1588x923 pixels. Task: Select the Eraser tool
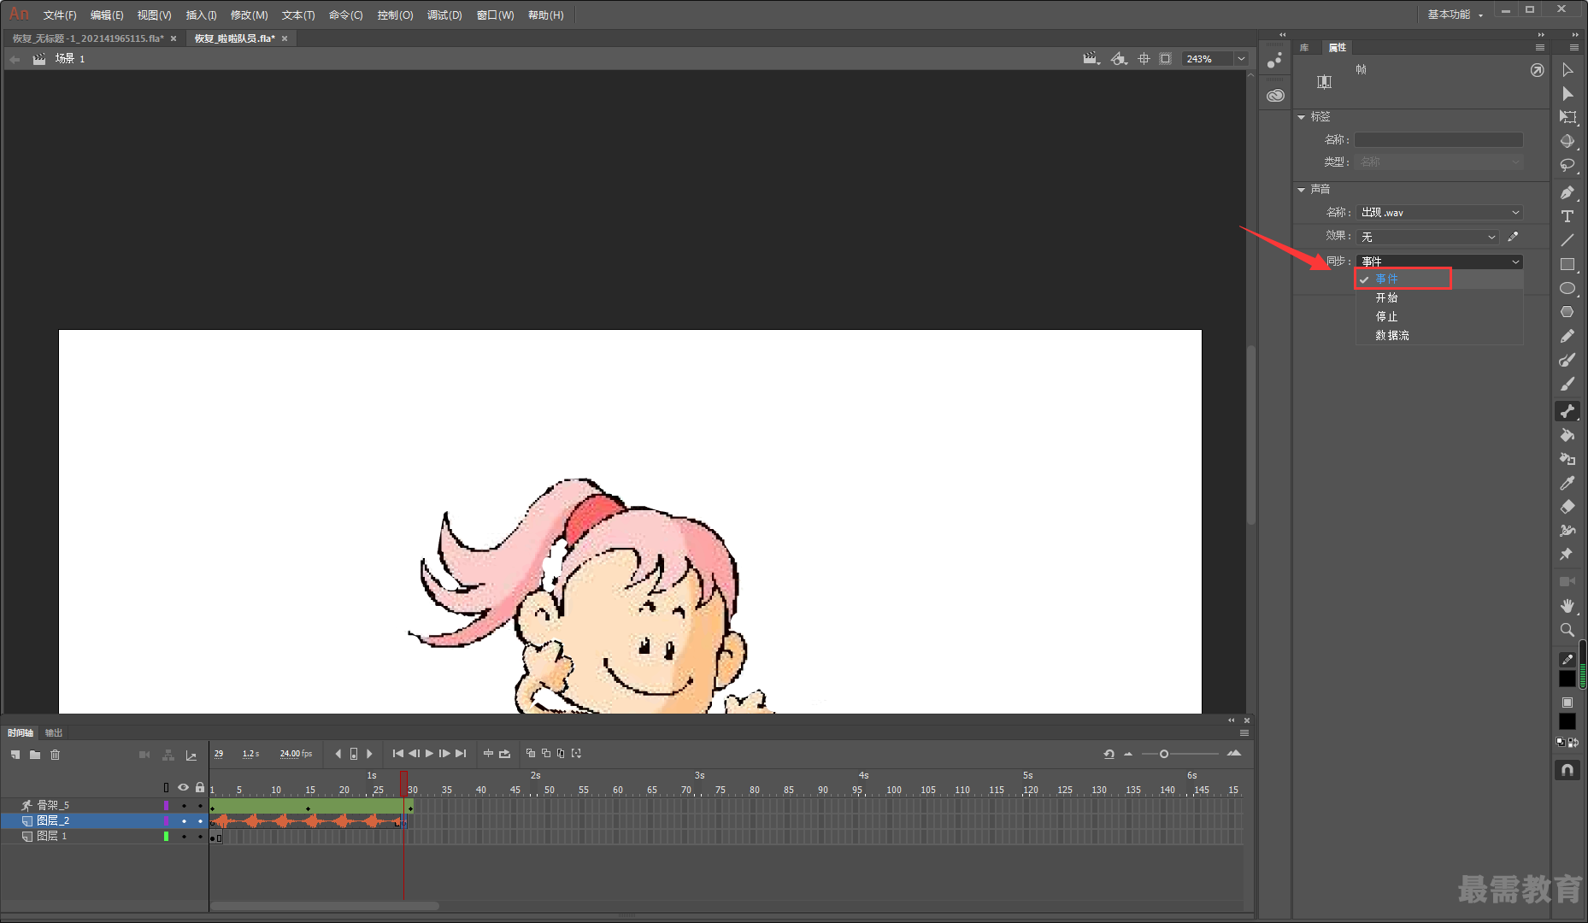point(1567,507)
